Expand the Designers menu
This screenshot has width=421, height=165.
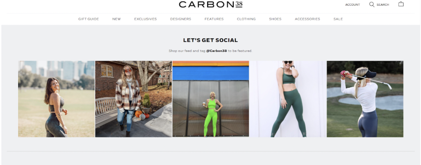tap(181, 19)
